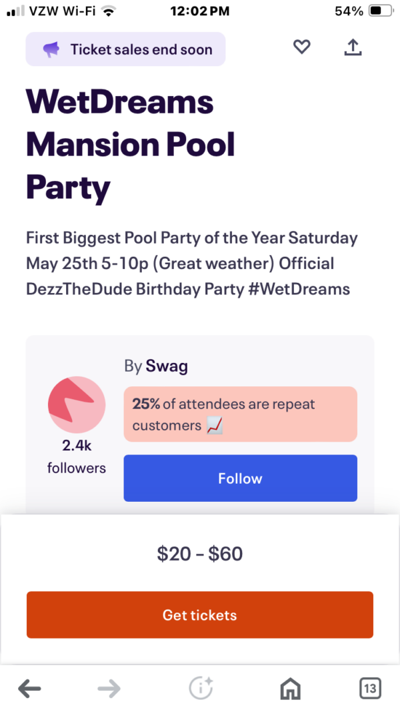
Task: Tap the organizer's pink avatar
Action: point(76,404)
